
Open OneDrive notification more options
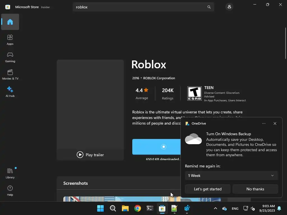coord(263,123)
